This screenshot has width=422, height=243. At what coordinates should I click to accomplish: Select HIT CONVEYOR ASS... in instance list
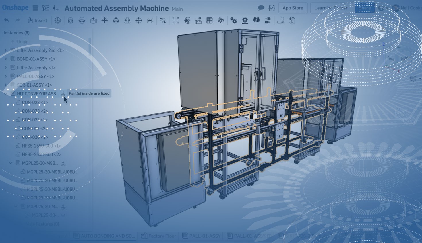pos(38,94)
